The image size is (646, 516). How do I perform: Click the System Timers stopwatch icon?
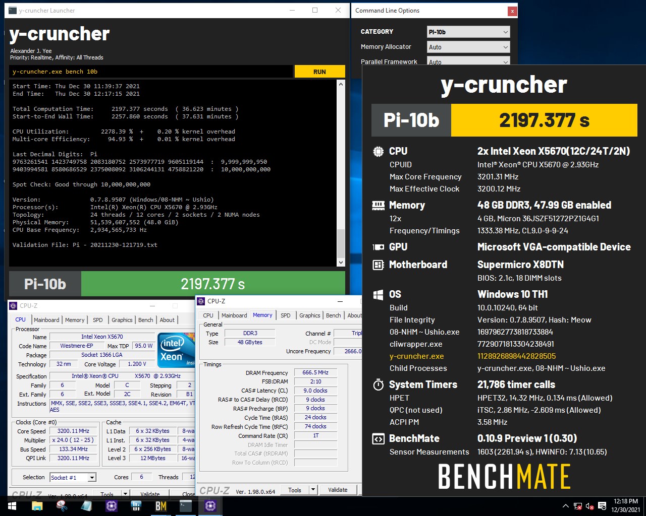(x=378, y=384)
